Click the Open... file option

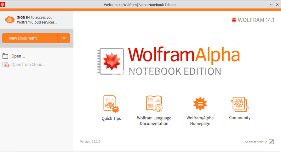pos(18,56)
